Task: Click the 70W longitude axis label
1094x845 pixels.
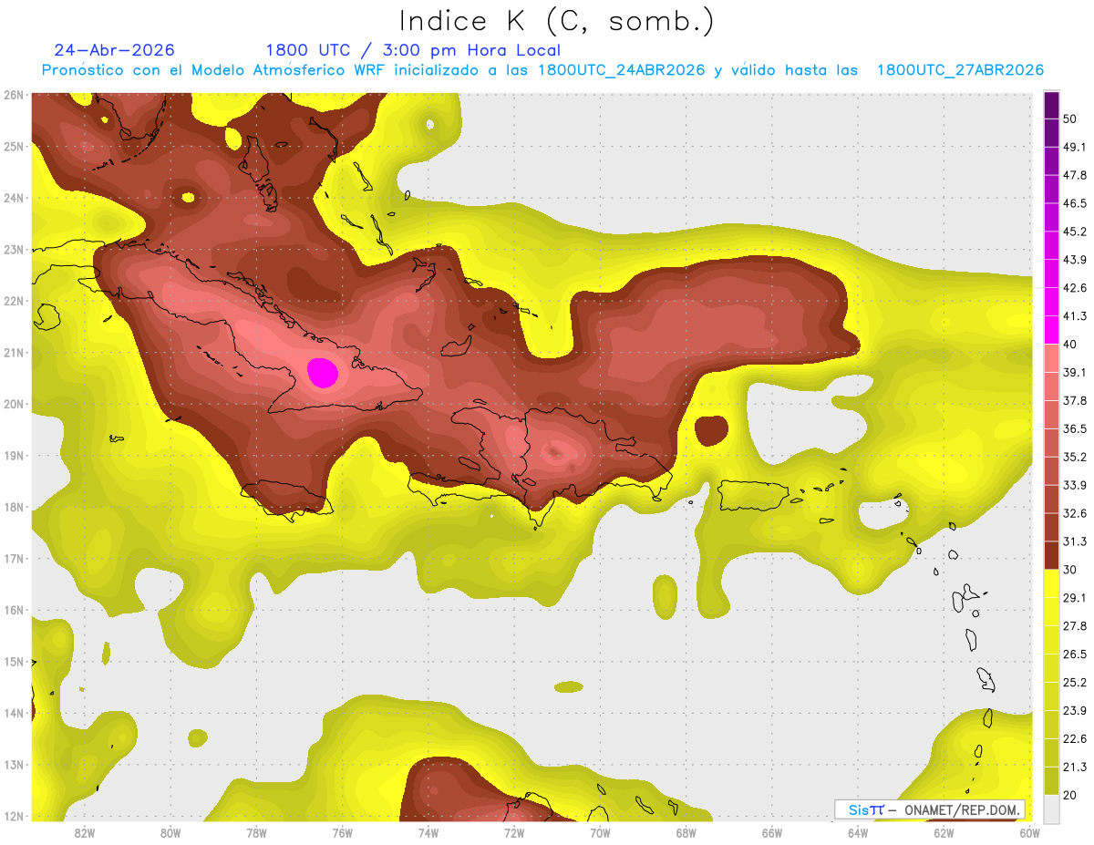Action: 600,832
